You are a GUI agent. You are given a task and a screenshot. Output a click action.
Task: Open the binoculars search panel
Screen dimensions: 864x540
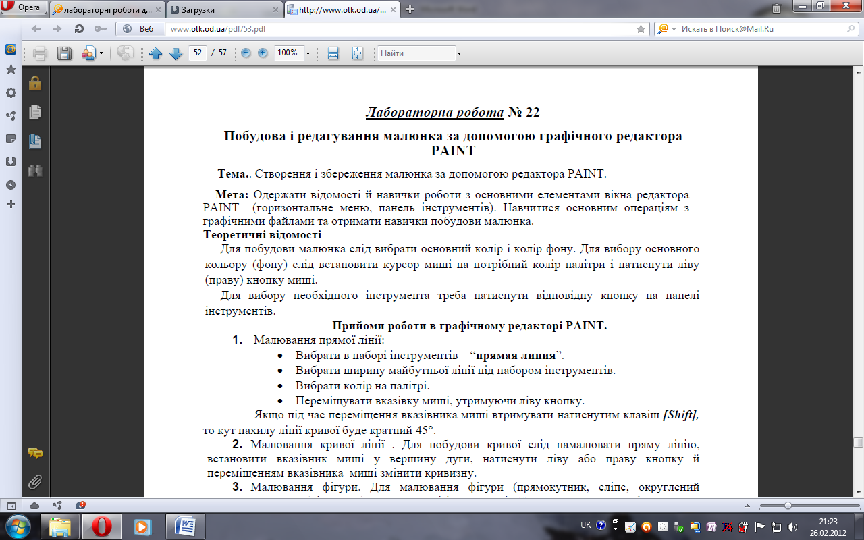click(x=35, y=171)
